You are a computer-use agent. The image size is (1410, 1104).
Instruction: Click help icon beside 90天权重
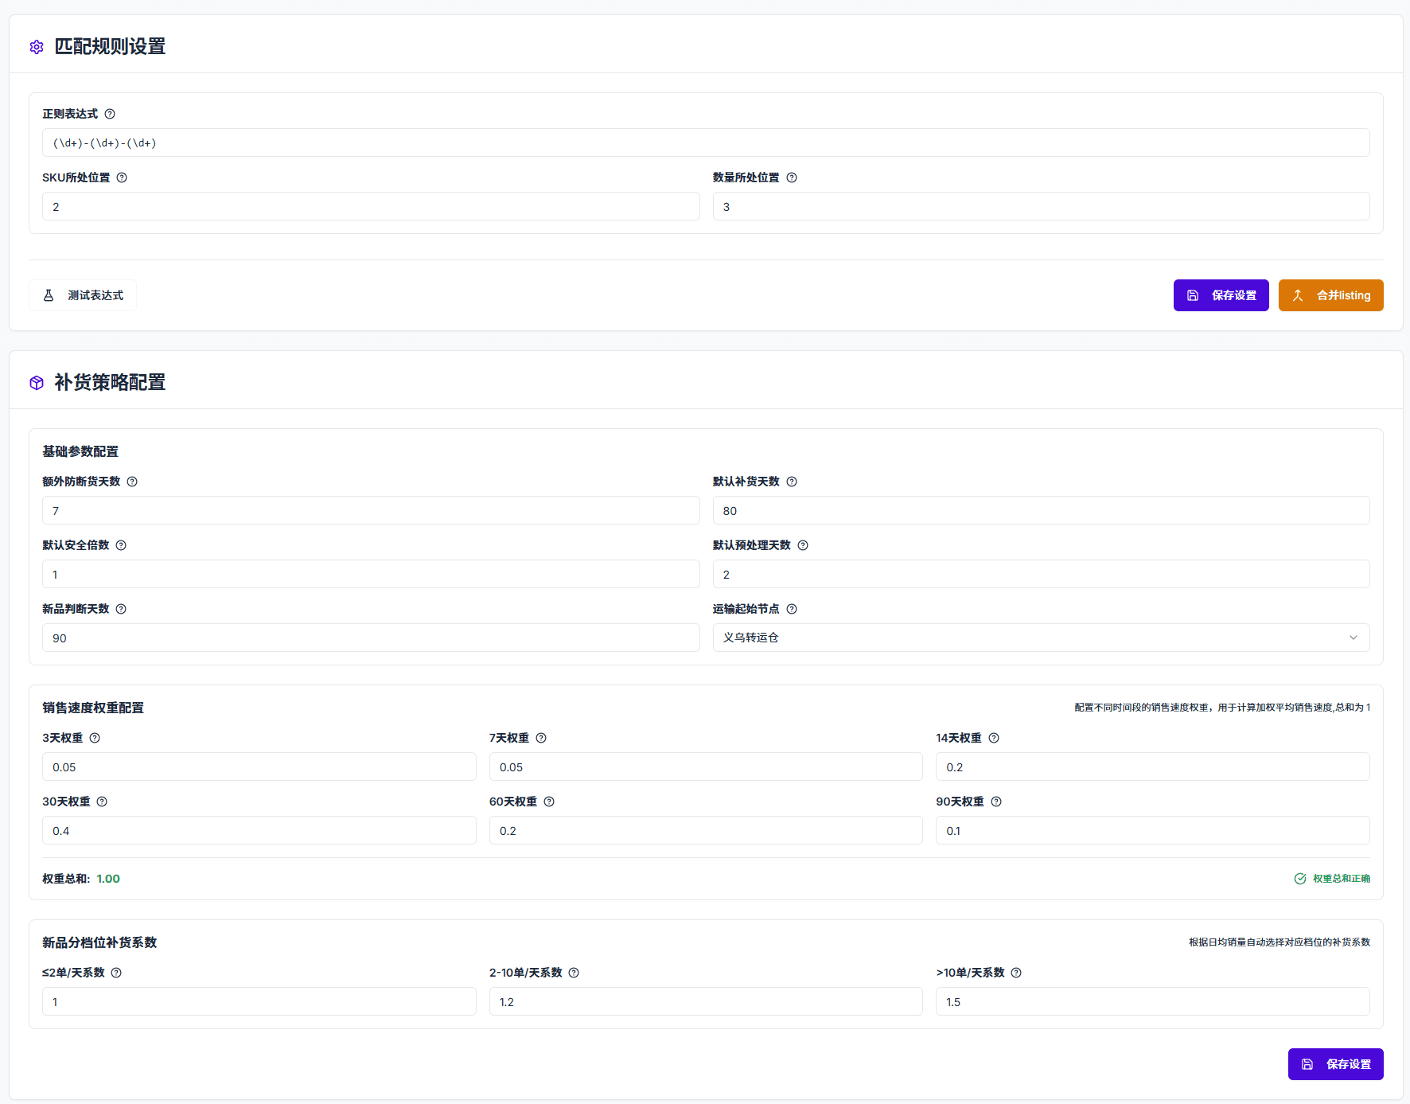coord(996,802)
